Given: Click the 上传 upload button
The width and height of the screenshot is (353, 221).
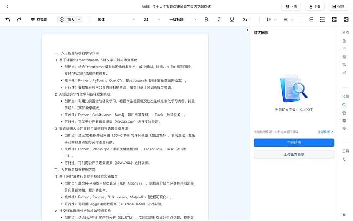Looking at the screenshot, I should 291,7.
